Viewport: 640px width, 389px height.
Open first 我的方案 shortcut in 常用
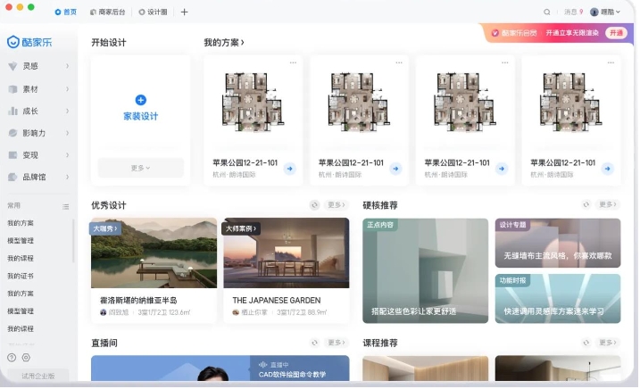coord(21,223)
